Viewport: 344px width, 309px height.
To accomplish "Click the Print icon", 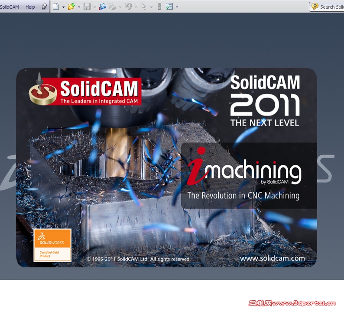I will (112, 7).
